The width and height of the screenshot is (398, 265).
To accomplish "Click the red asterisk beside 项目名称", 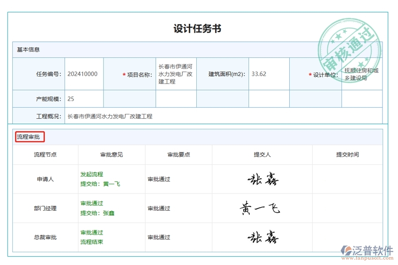I will coord(123,74).
